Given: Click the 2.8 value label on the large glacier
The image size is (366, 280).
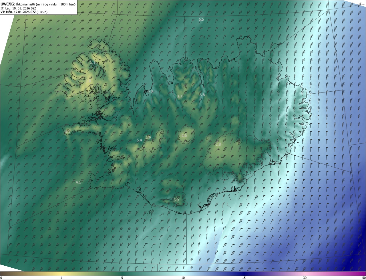Looking at the screenshot, I should 218,144.
